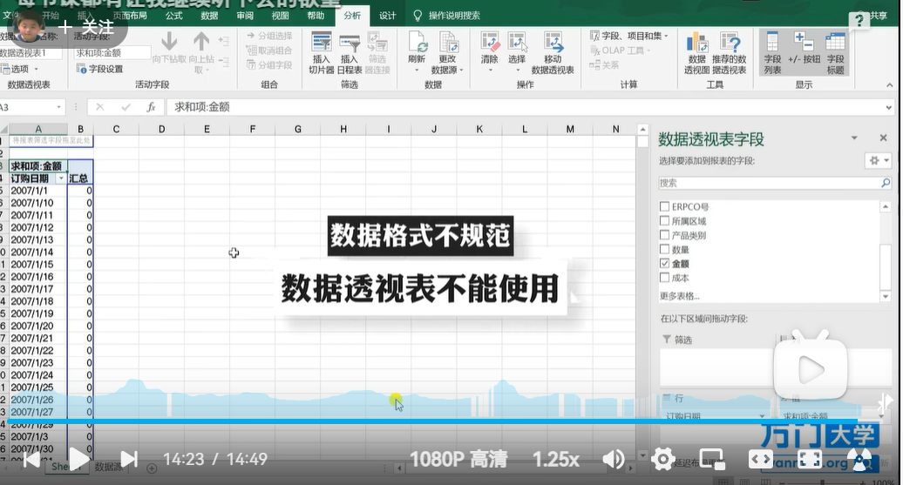This screenshot has width=903, height=485.
Task: Check the 数量 field
Action: tap(664, 249)
